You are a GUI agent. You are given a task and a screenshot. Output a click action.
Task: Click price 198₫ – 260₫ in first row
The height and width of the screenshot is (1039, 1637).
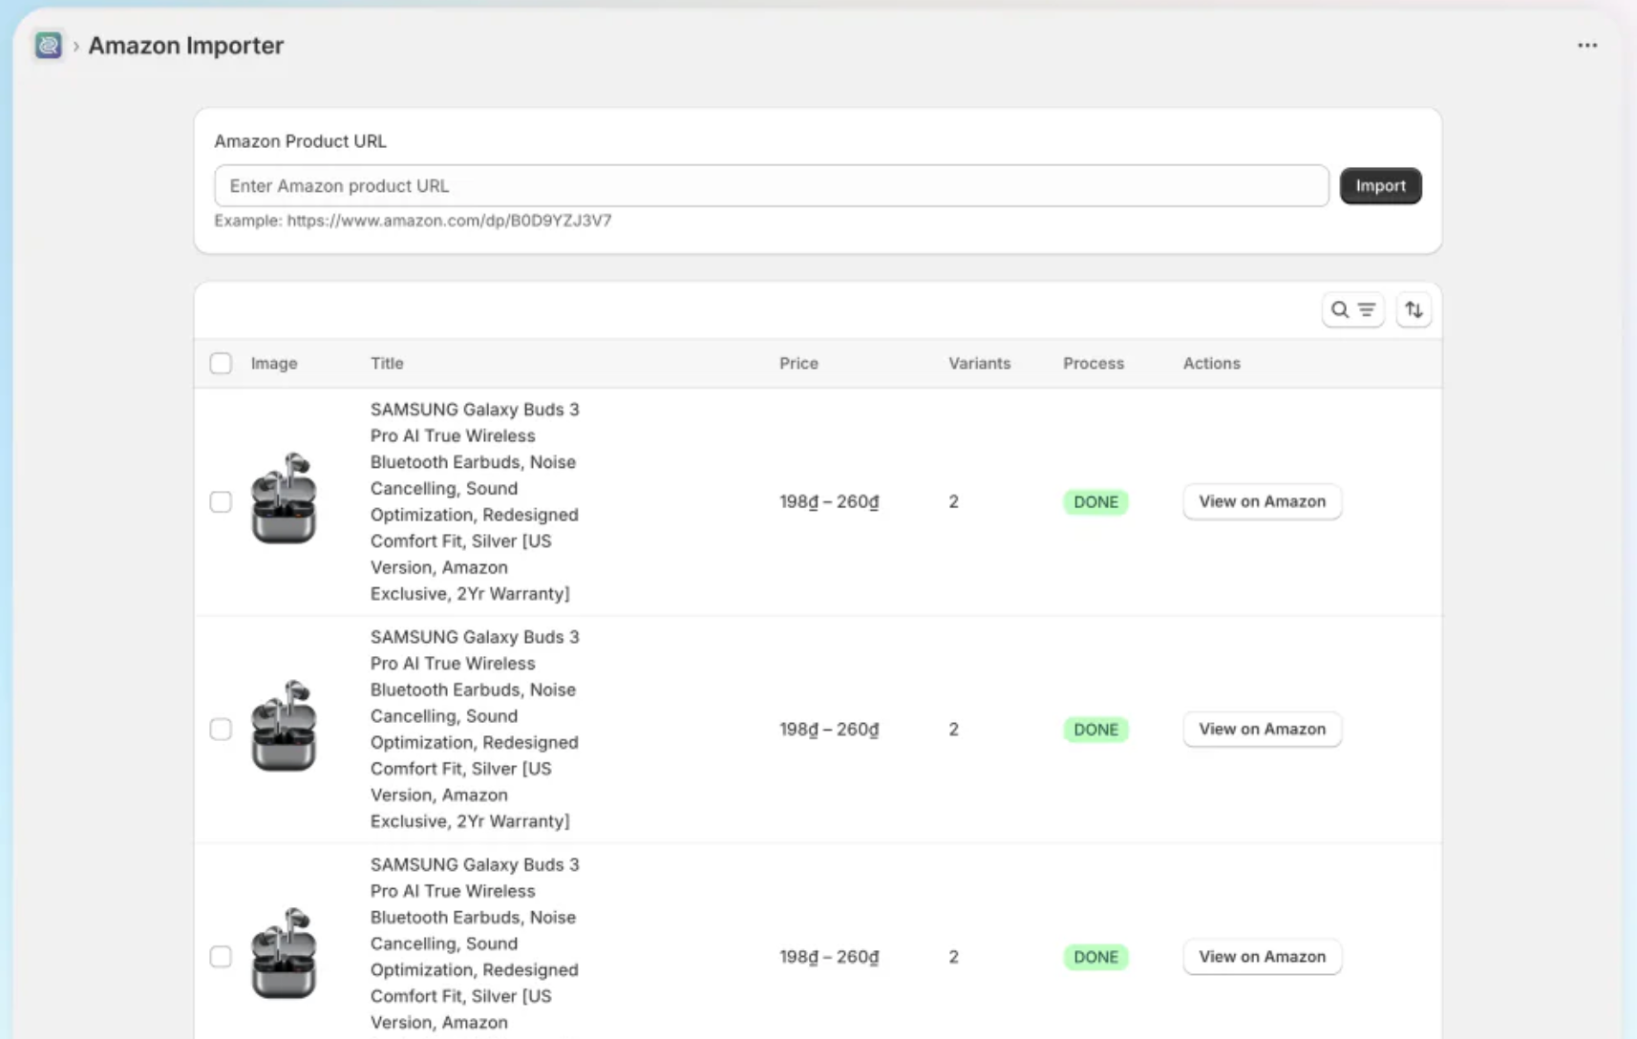[x=829, y=501]
